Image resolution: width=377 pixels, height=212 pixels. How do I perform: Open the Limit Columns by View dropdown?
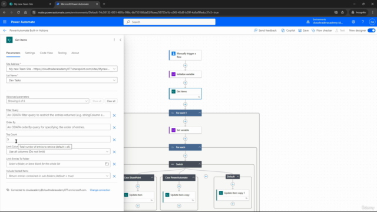pyautogui.click(x=58, y=152)
